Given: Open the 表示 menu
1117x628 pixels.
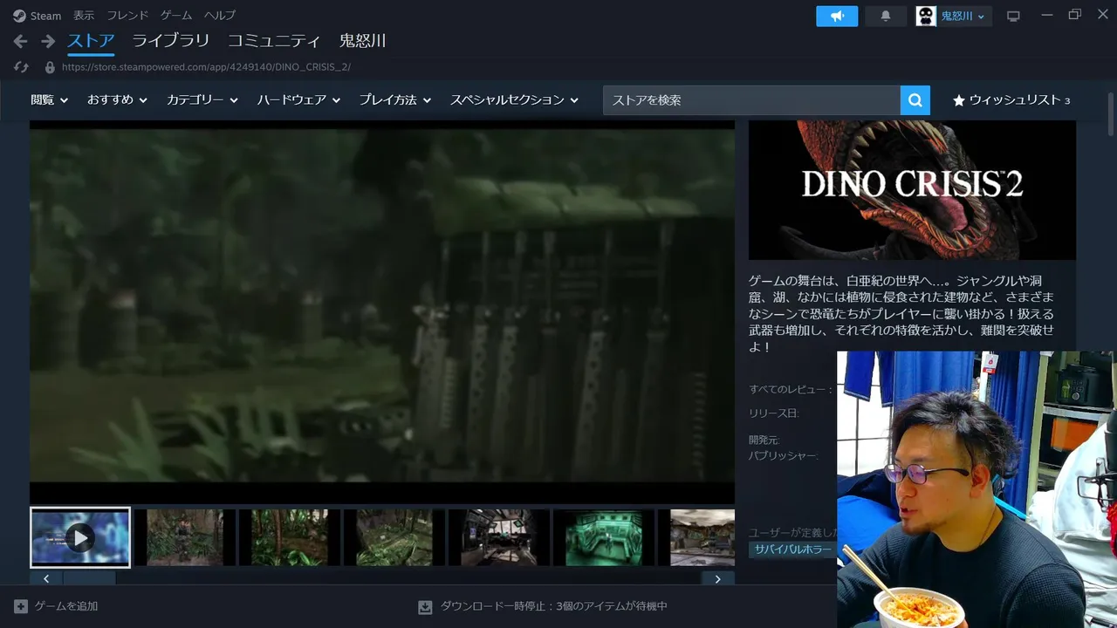Looking at the screenshot, I should coord(84,16).
